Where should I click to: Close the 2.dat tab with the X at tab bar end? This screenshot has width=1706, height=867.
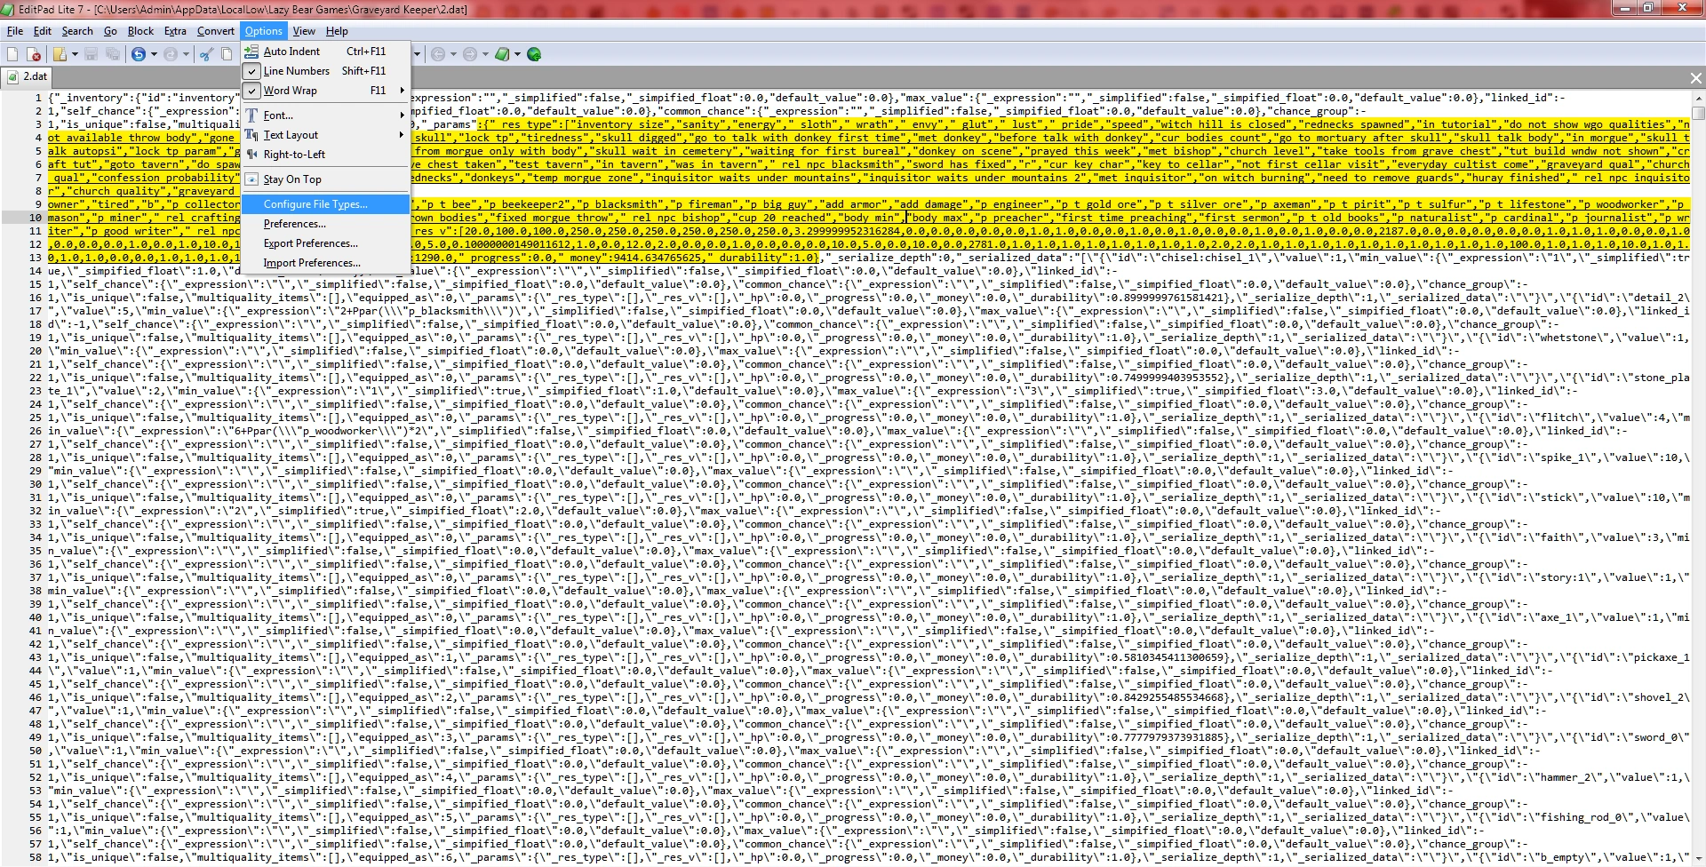pos(1695,78)
